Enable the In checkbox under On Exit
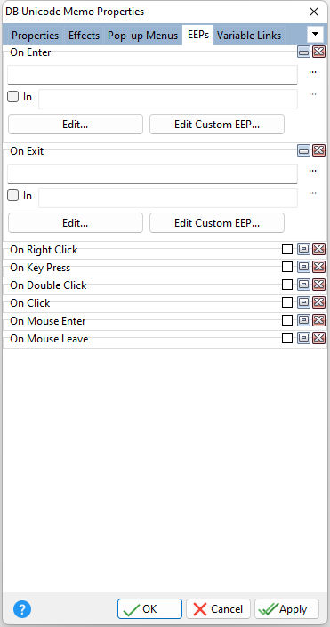This screenshot has width=330, height=627. [x=13, y=196]
